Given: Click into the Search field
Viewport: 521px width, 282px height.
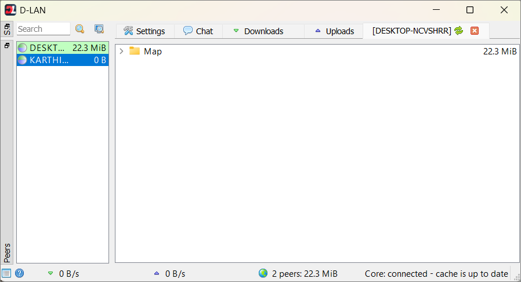Looking at the screenshot, I should (x=43, y=29).
